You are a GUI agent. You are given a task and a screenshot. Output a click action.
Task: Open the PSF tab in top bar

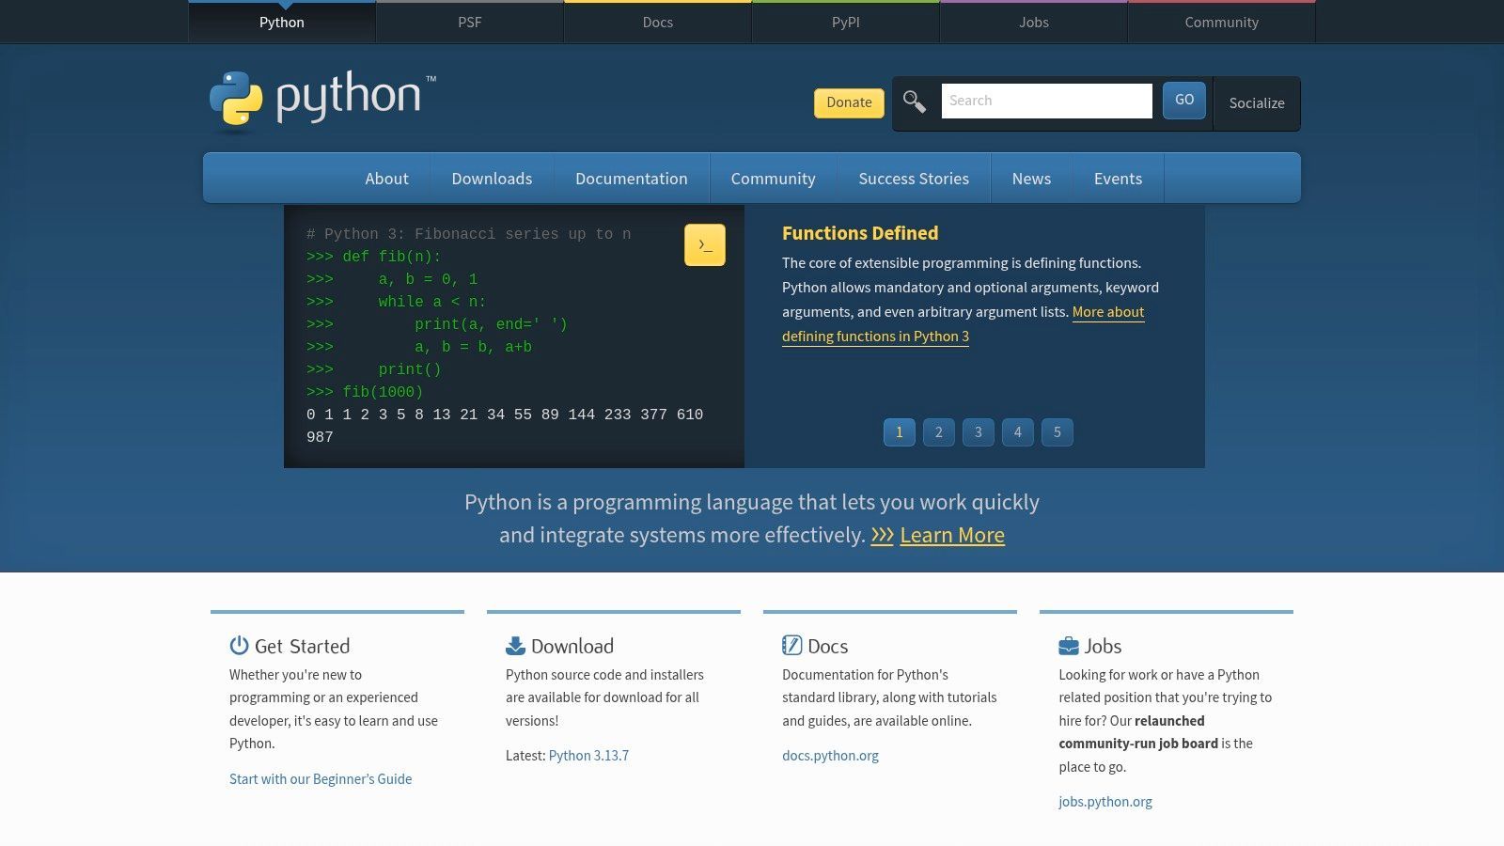pos(469,23)
